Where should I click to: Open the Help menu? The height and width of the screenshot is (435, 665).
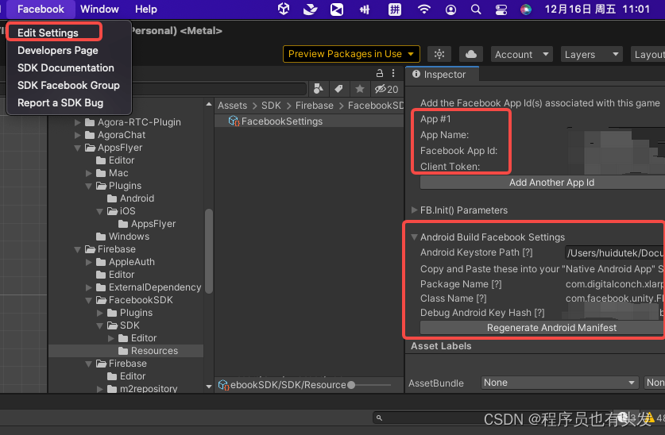click(146, 9)
